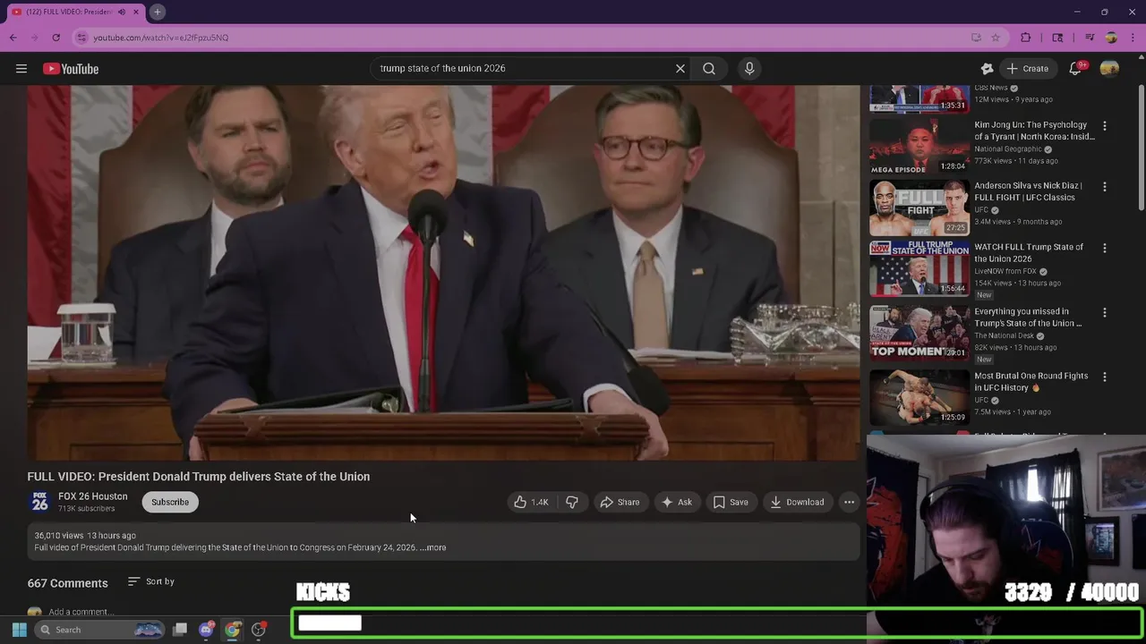The width and height of the screenshot is (1146, 644).
Task: Open options for Kim Jong Un video
Action: (x=1105, y=126)
